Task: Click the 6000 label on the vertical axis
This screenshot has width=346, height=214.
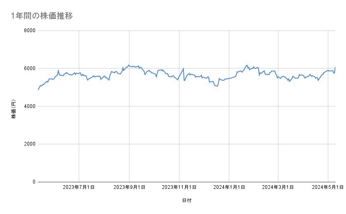Action: [29, 68]
